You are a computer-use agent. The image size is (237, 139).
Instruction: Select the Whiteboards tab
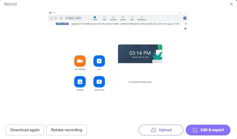click(x=142, y=18)
